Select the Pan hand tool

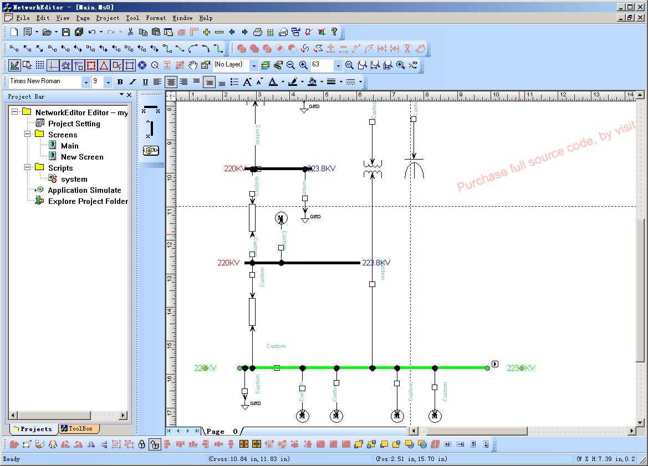coord(193,65)
